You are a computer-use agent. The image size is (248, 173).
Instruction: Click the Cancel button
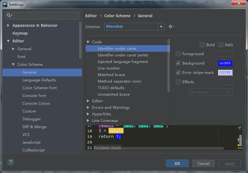(203, 163)
